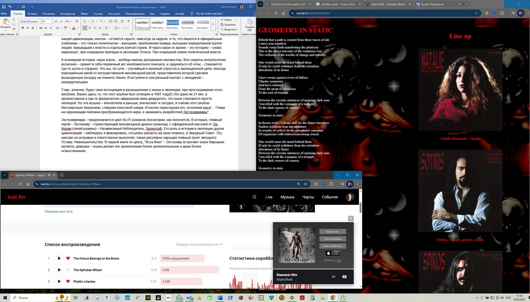Viewport: 530px width, 302px height.
Task: Open Last.fm search magnifier
Action: [254, 197]
